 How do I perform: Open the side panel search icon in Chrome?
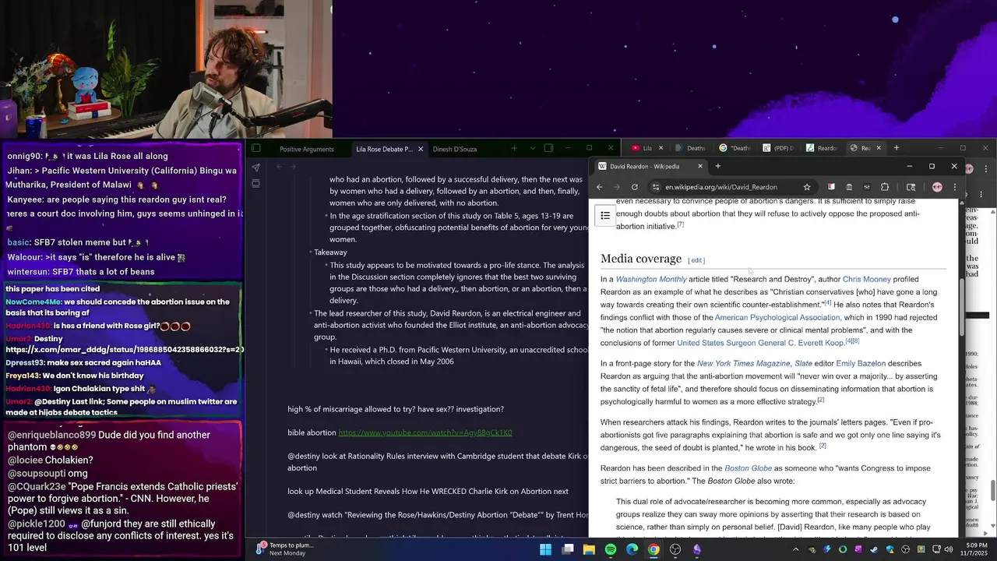click(911, 187)
